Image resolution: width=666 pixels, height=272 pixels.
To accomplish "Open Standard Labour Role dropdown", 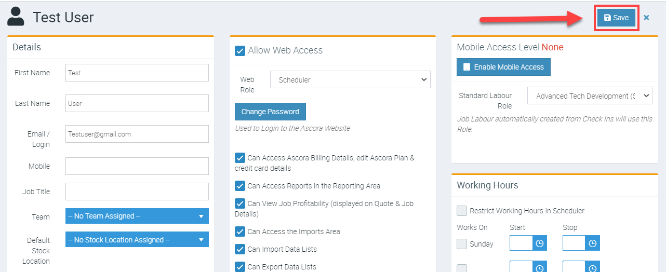I will coord(590,96).
